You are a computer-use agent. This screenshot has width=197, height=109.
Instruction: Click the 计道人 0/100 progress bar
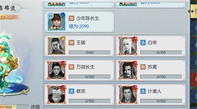161,101
